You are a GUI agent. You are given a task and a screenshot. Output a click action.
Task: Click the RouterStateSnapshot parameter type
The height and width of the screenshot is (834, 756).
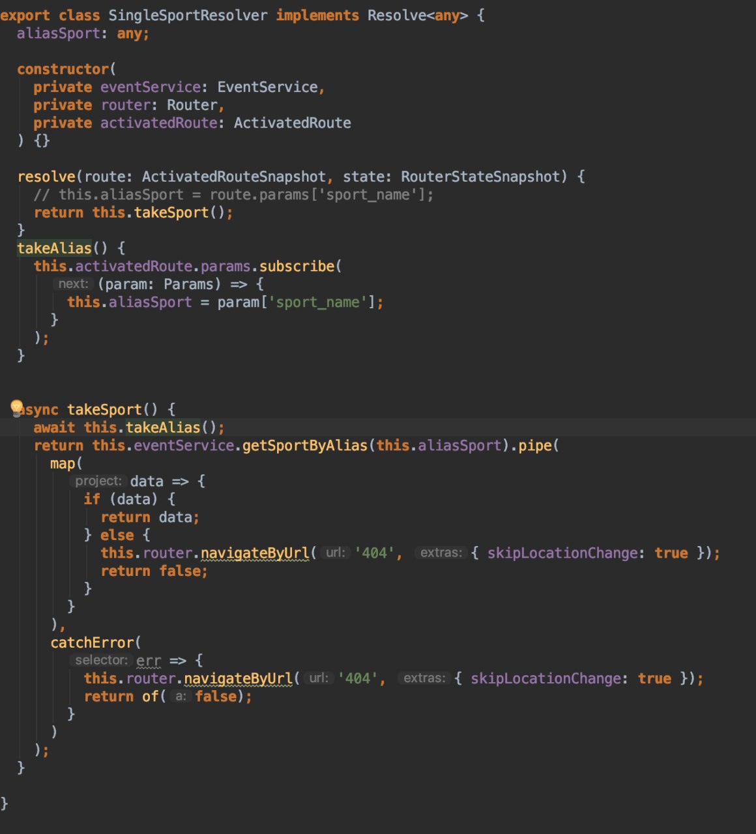point(480,177)
